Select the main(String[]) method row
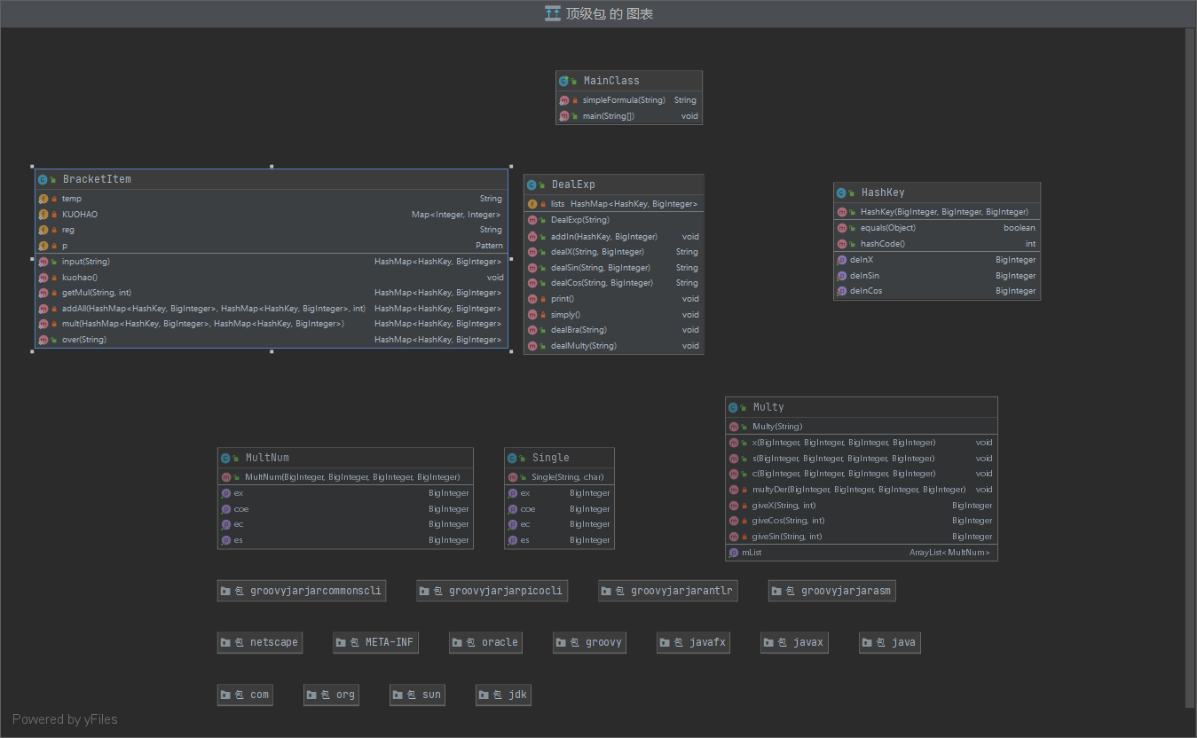The width and height of the screenshot is (1197, 738). 629,116
